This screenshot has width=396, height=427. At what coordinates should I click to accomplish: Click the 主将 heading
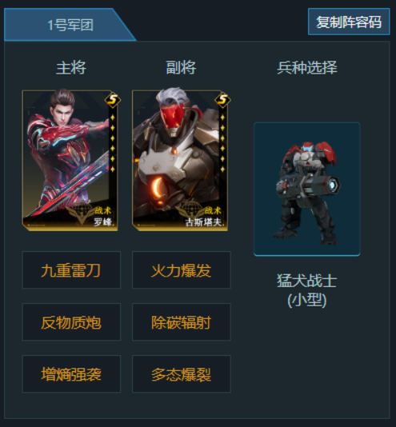tap(71, 67)
